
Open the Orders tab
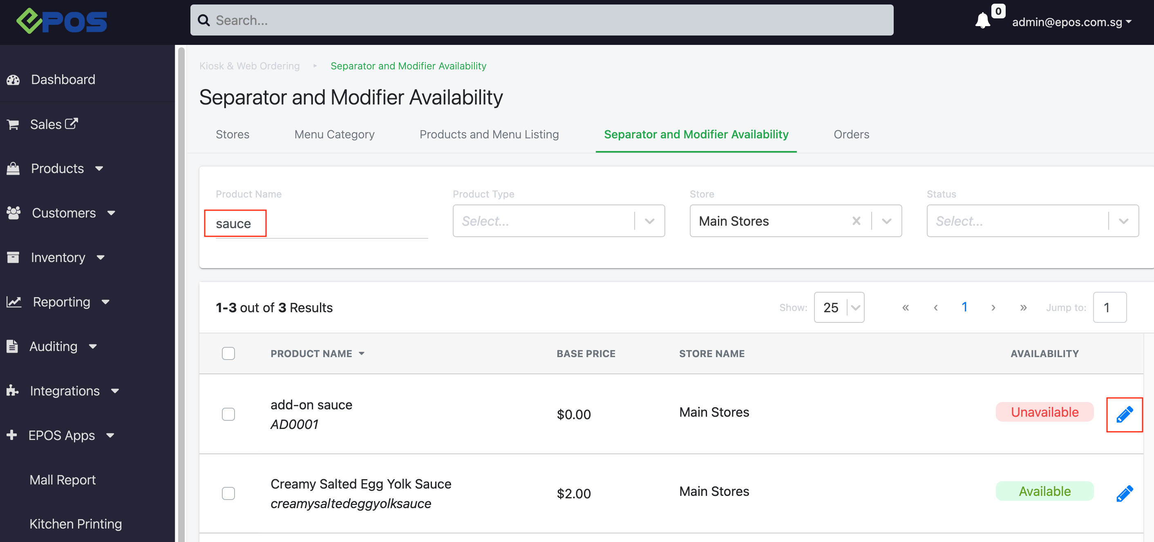(851, 134)
